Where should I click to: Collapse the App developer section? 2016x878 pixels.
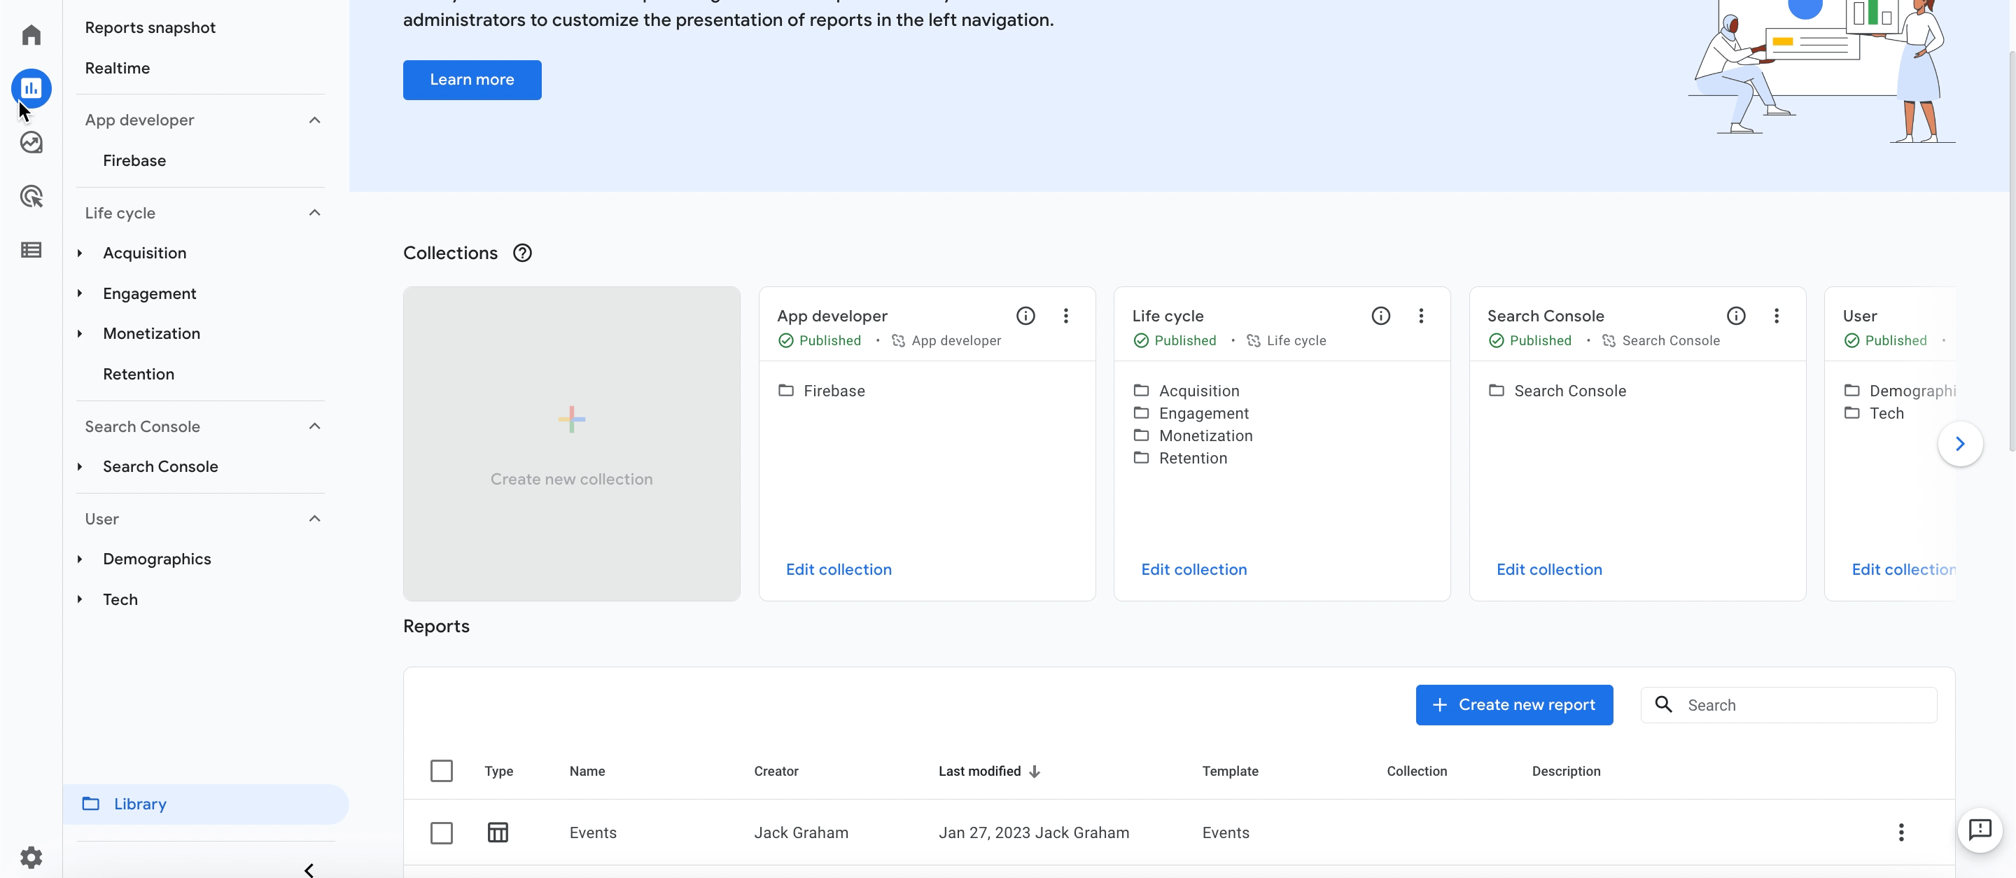(x=314, y=120)
